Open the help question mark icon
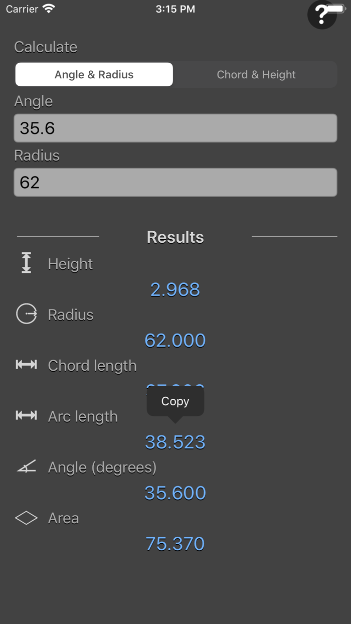The width and height of the screenshot is (351, 624). tap(322, 14)
